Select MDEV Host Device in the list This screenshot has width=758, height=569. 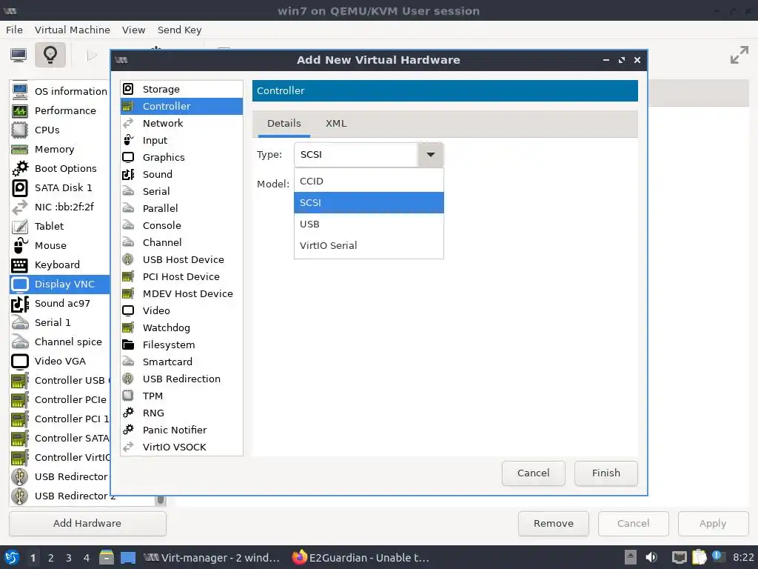tap(182, 293)
